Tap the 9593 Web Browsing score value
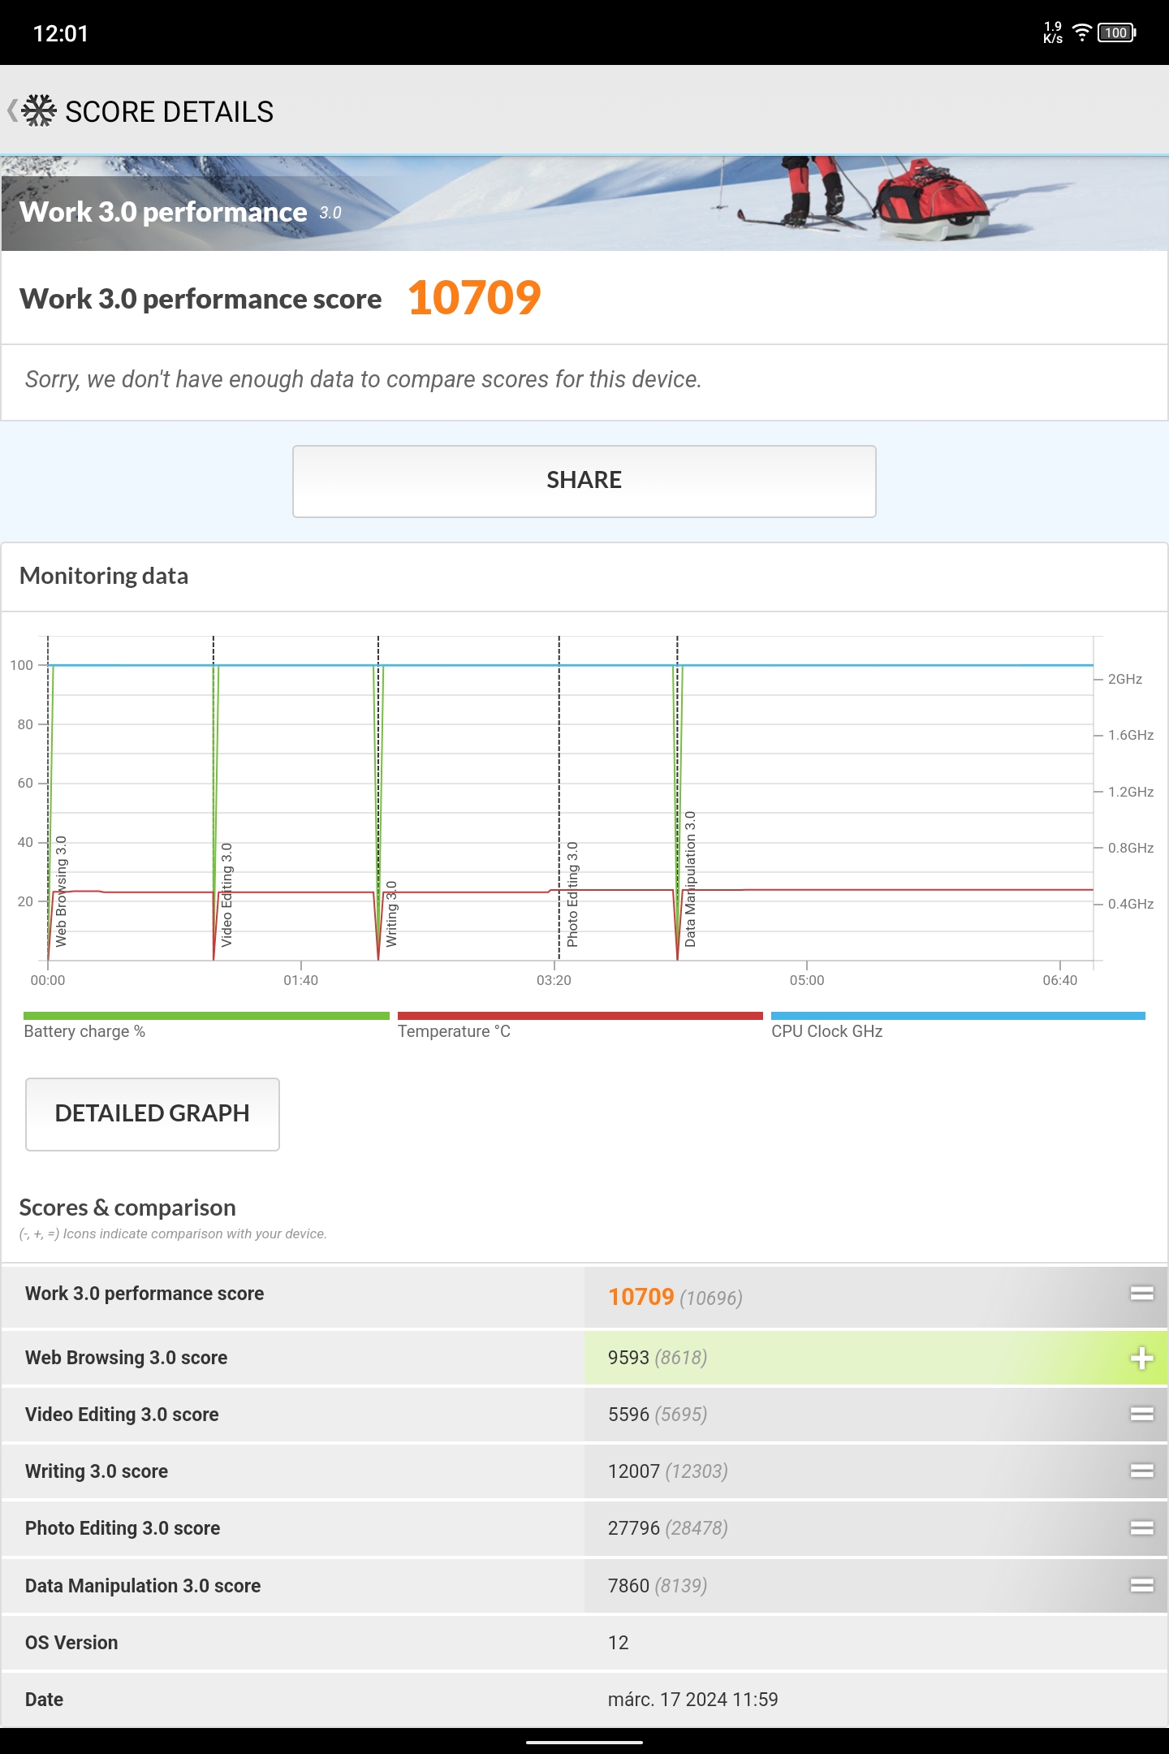The width and height of the screenshot is (1169, 1754). coord(628,1358)
